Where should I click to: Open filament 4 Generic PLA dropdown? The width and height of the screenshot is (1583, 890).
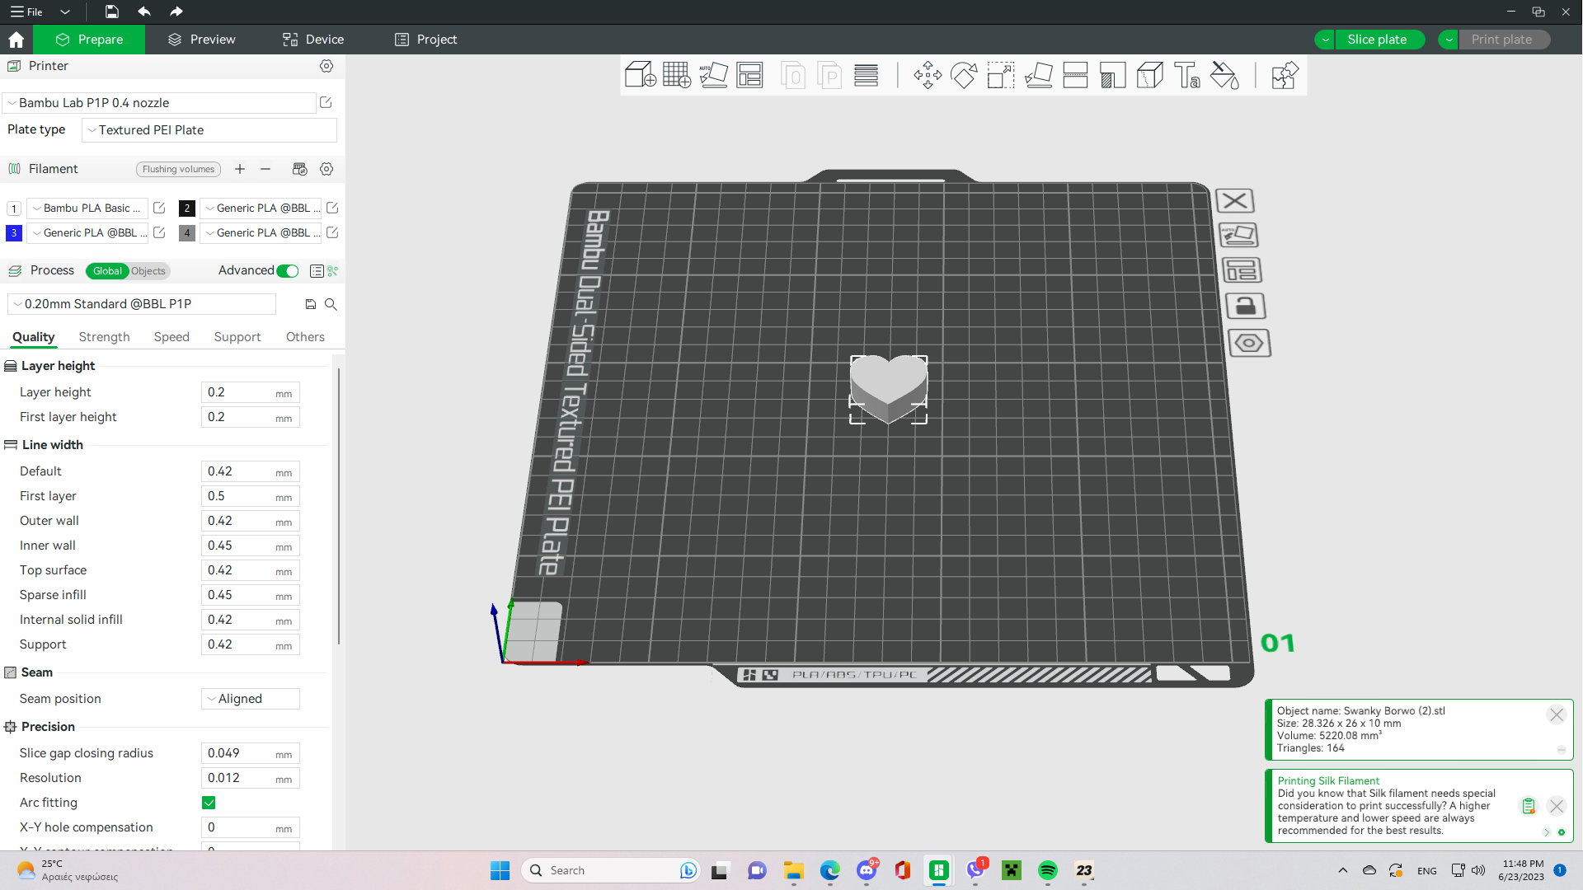[261, 233]
